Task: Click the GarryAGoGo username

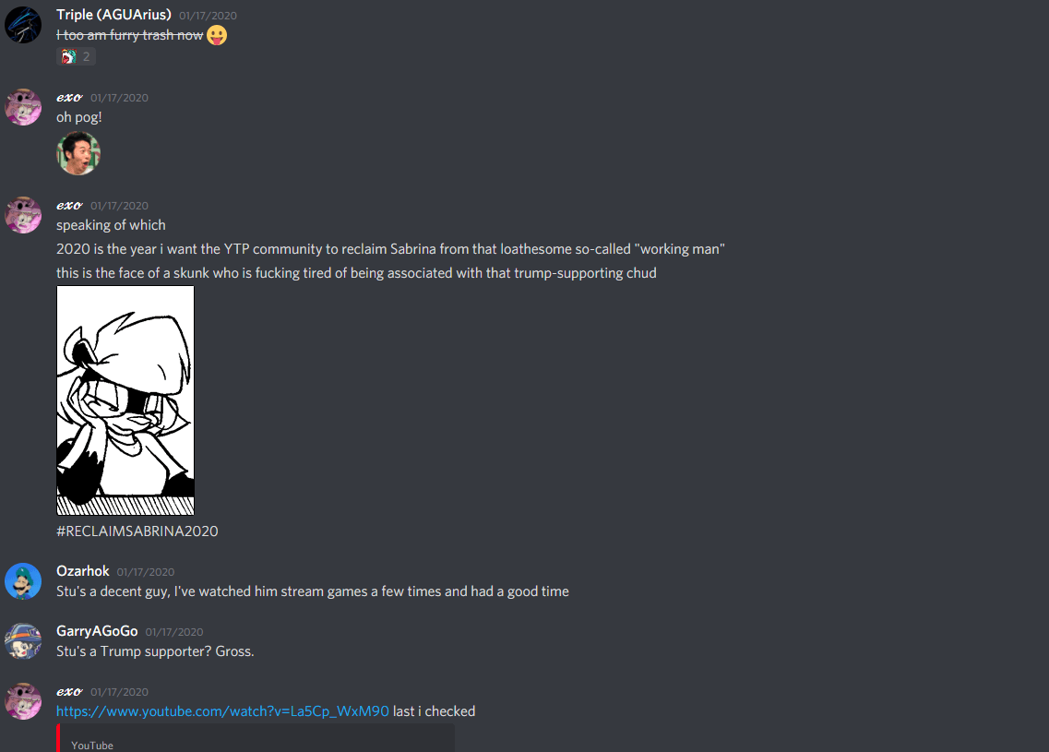Action: 97,631
